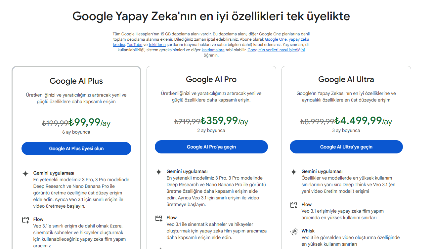
Task: Click the Gemini sparkle icon in Ultra plan
Action: point(294,172)
